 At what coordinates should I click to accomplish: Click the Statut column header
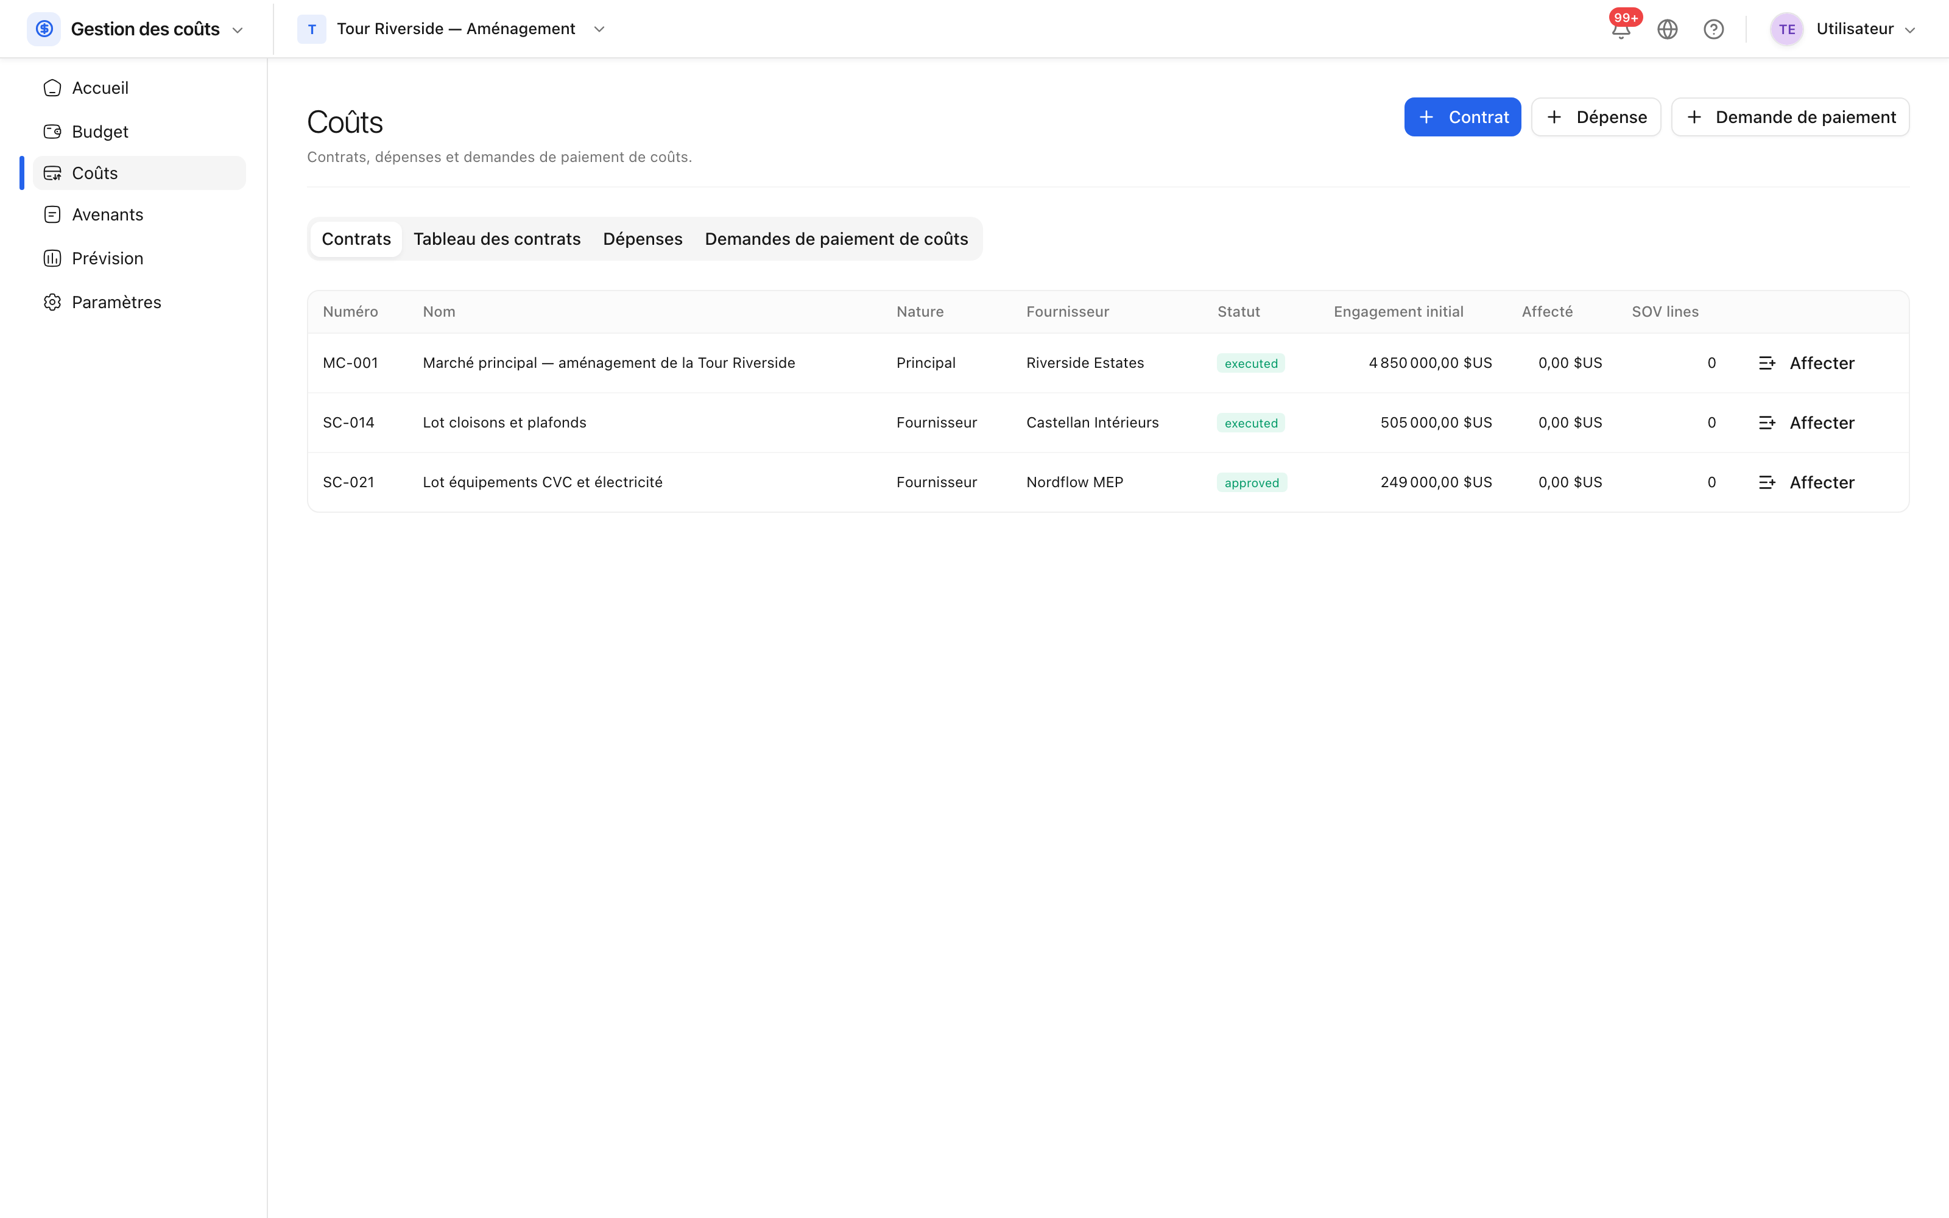point(1238,312)
